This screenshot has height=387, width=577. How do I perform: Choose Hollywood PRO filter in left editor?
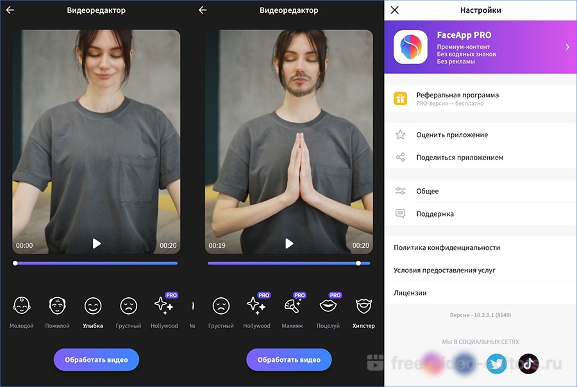click(x=164, y=311)
